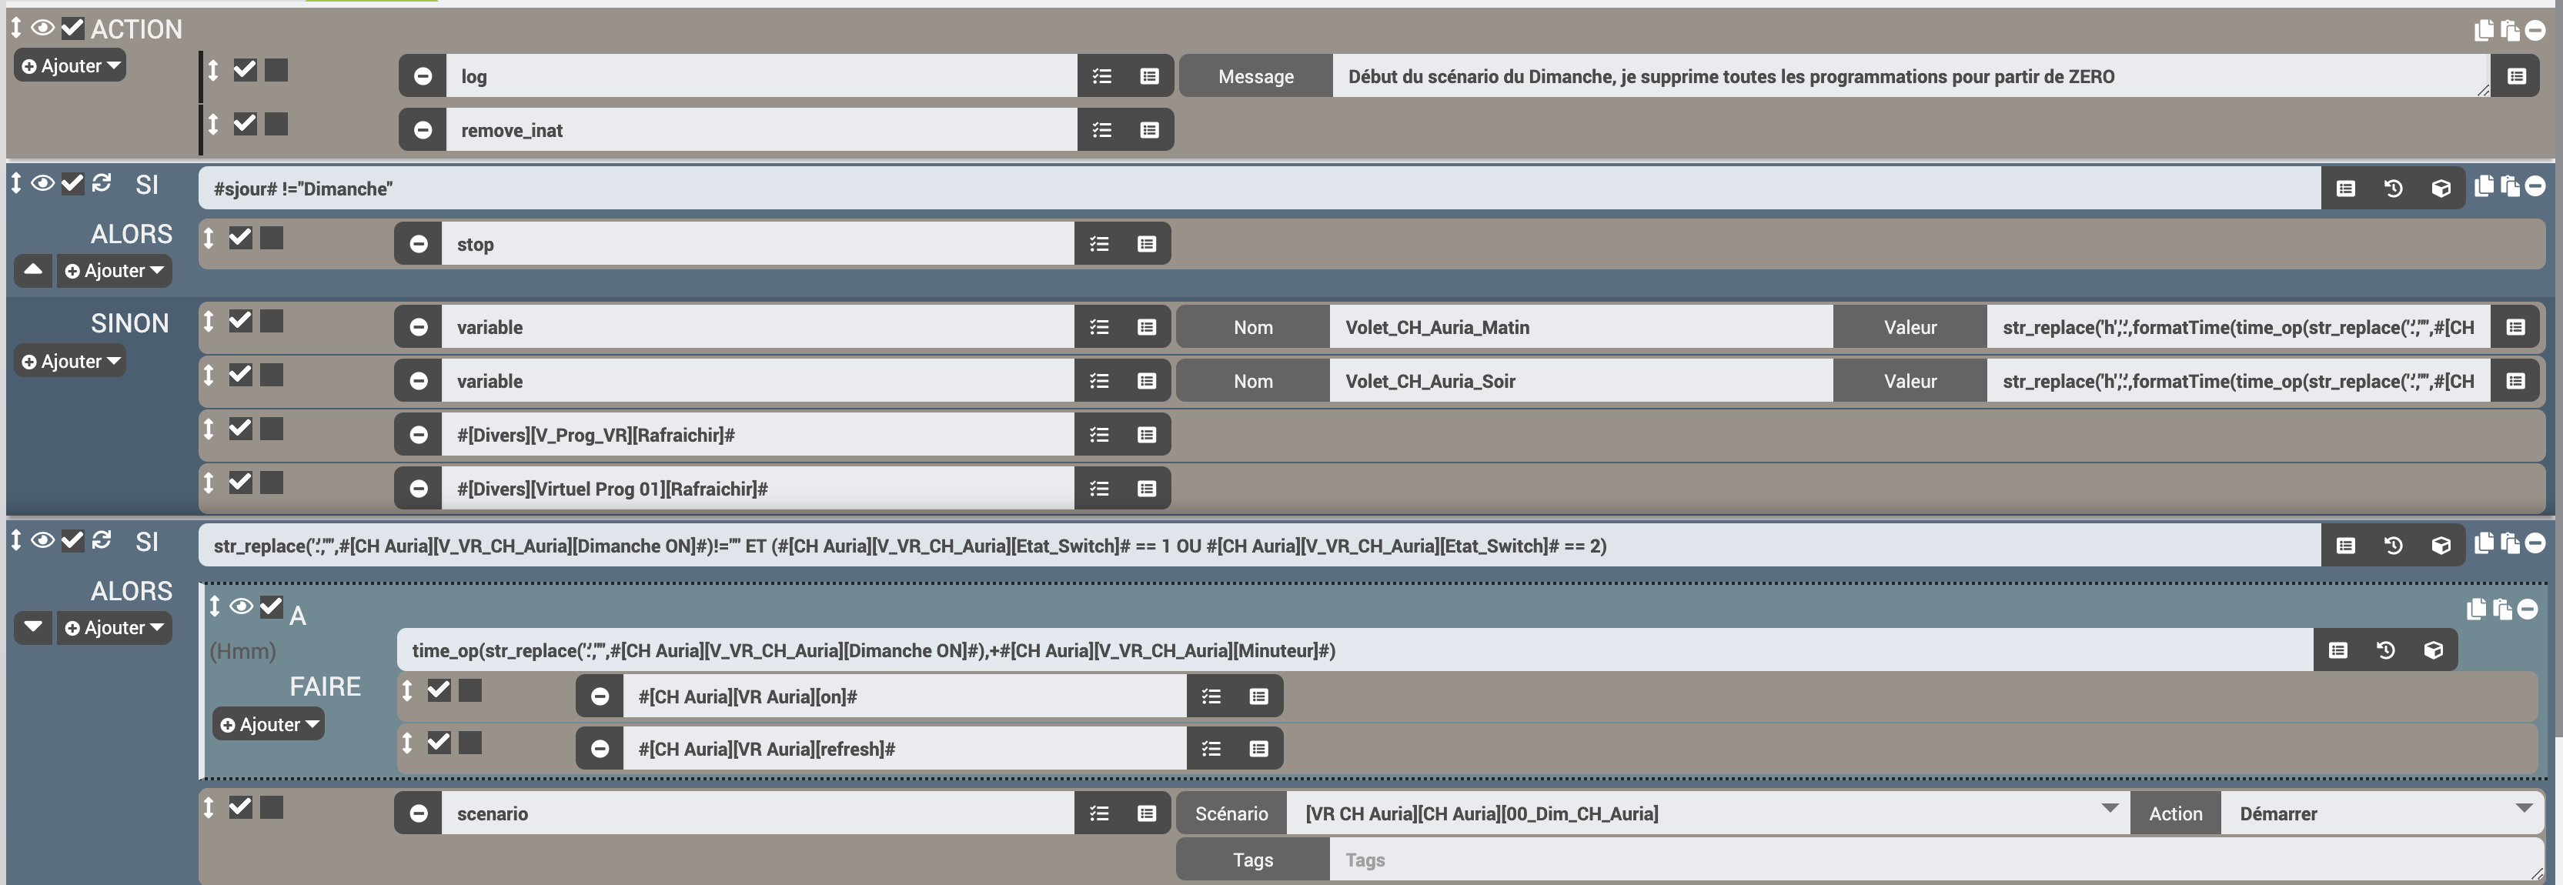Screen dimensions: 2563x885
Task: Click the scenario history icon for the #sjour# condition
Action: pos(2393,188)
